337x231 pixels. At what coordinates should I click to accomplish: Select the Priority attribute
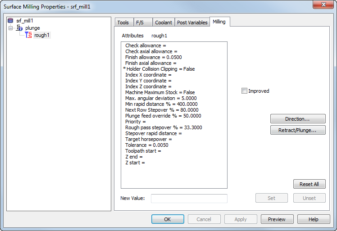136,122
